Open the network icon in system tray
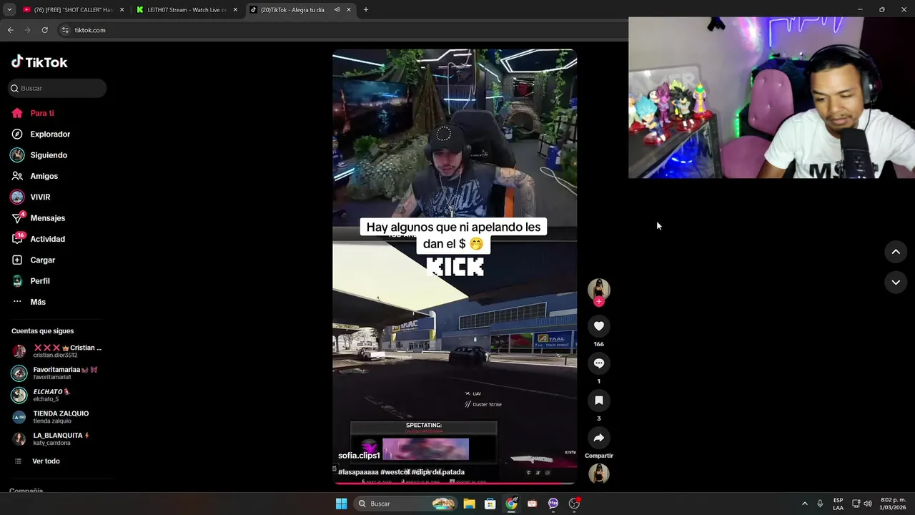The height and width of the screenshot is (515, 915). (x=856, y=504)
